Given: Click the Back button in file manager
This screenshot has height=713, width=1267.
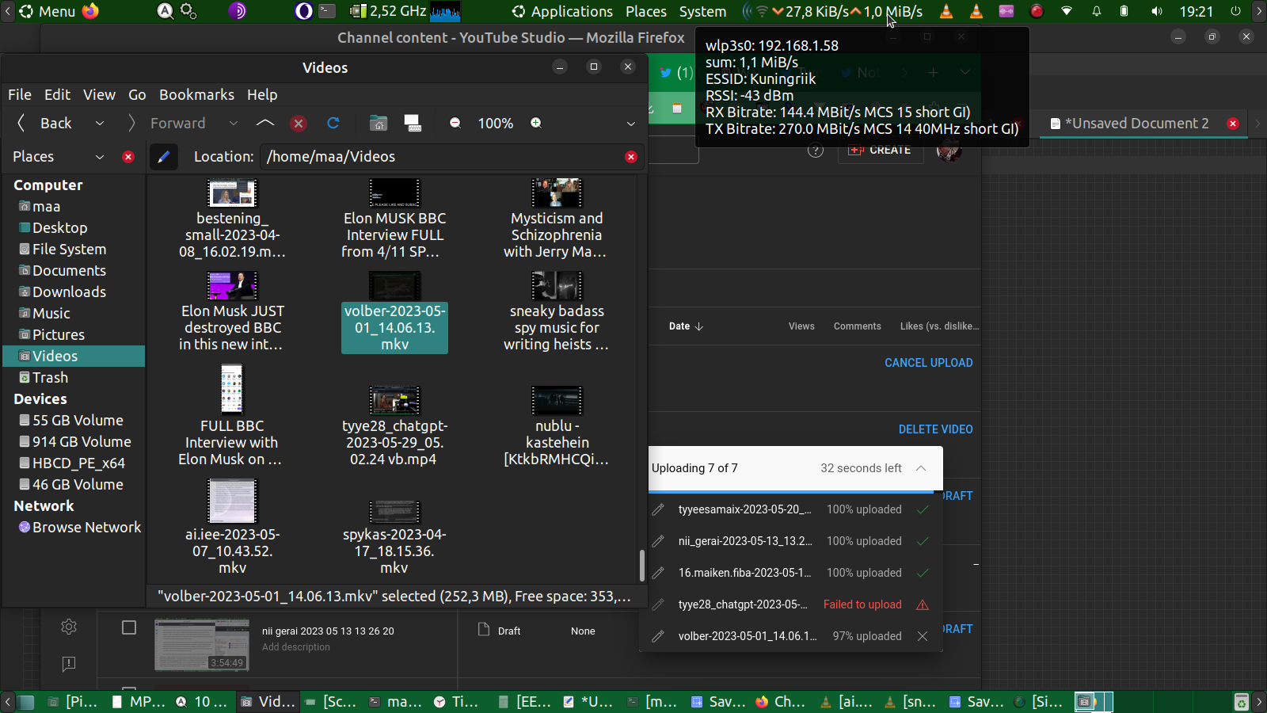Looking at the screenshot, I should (46, 123).
